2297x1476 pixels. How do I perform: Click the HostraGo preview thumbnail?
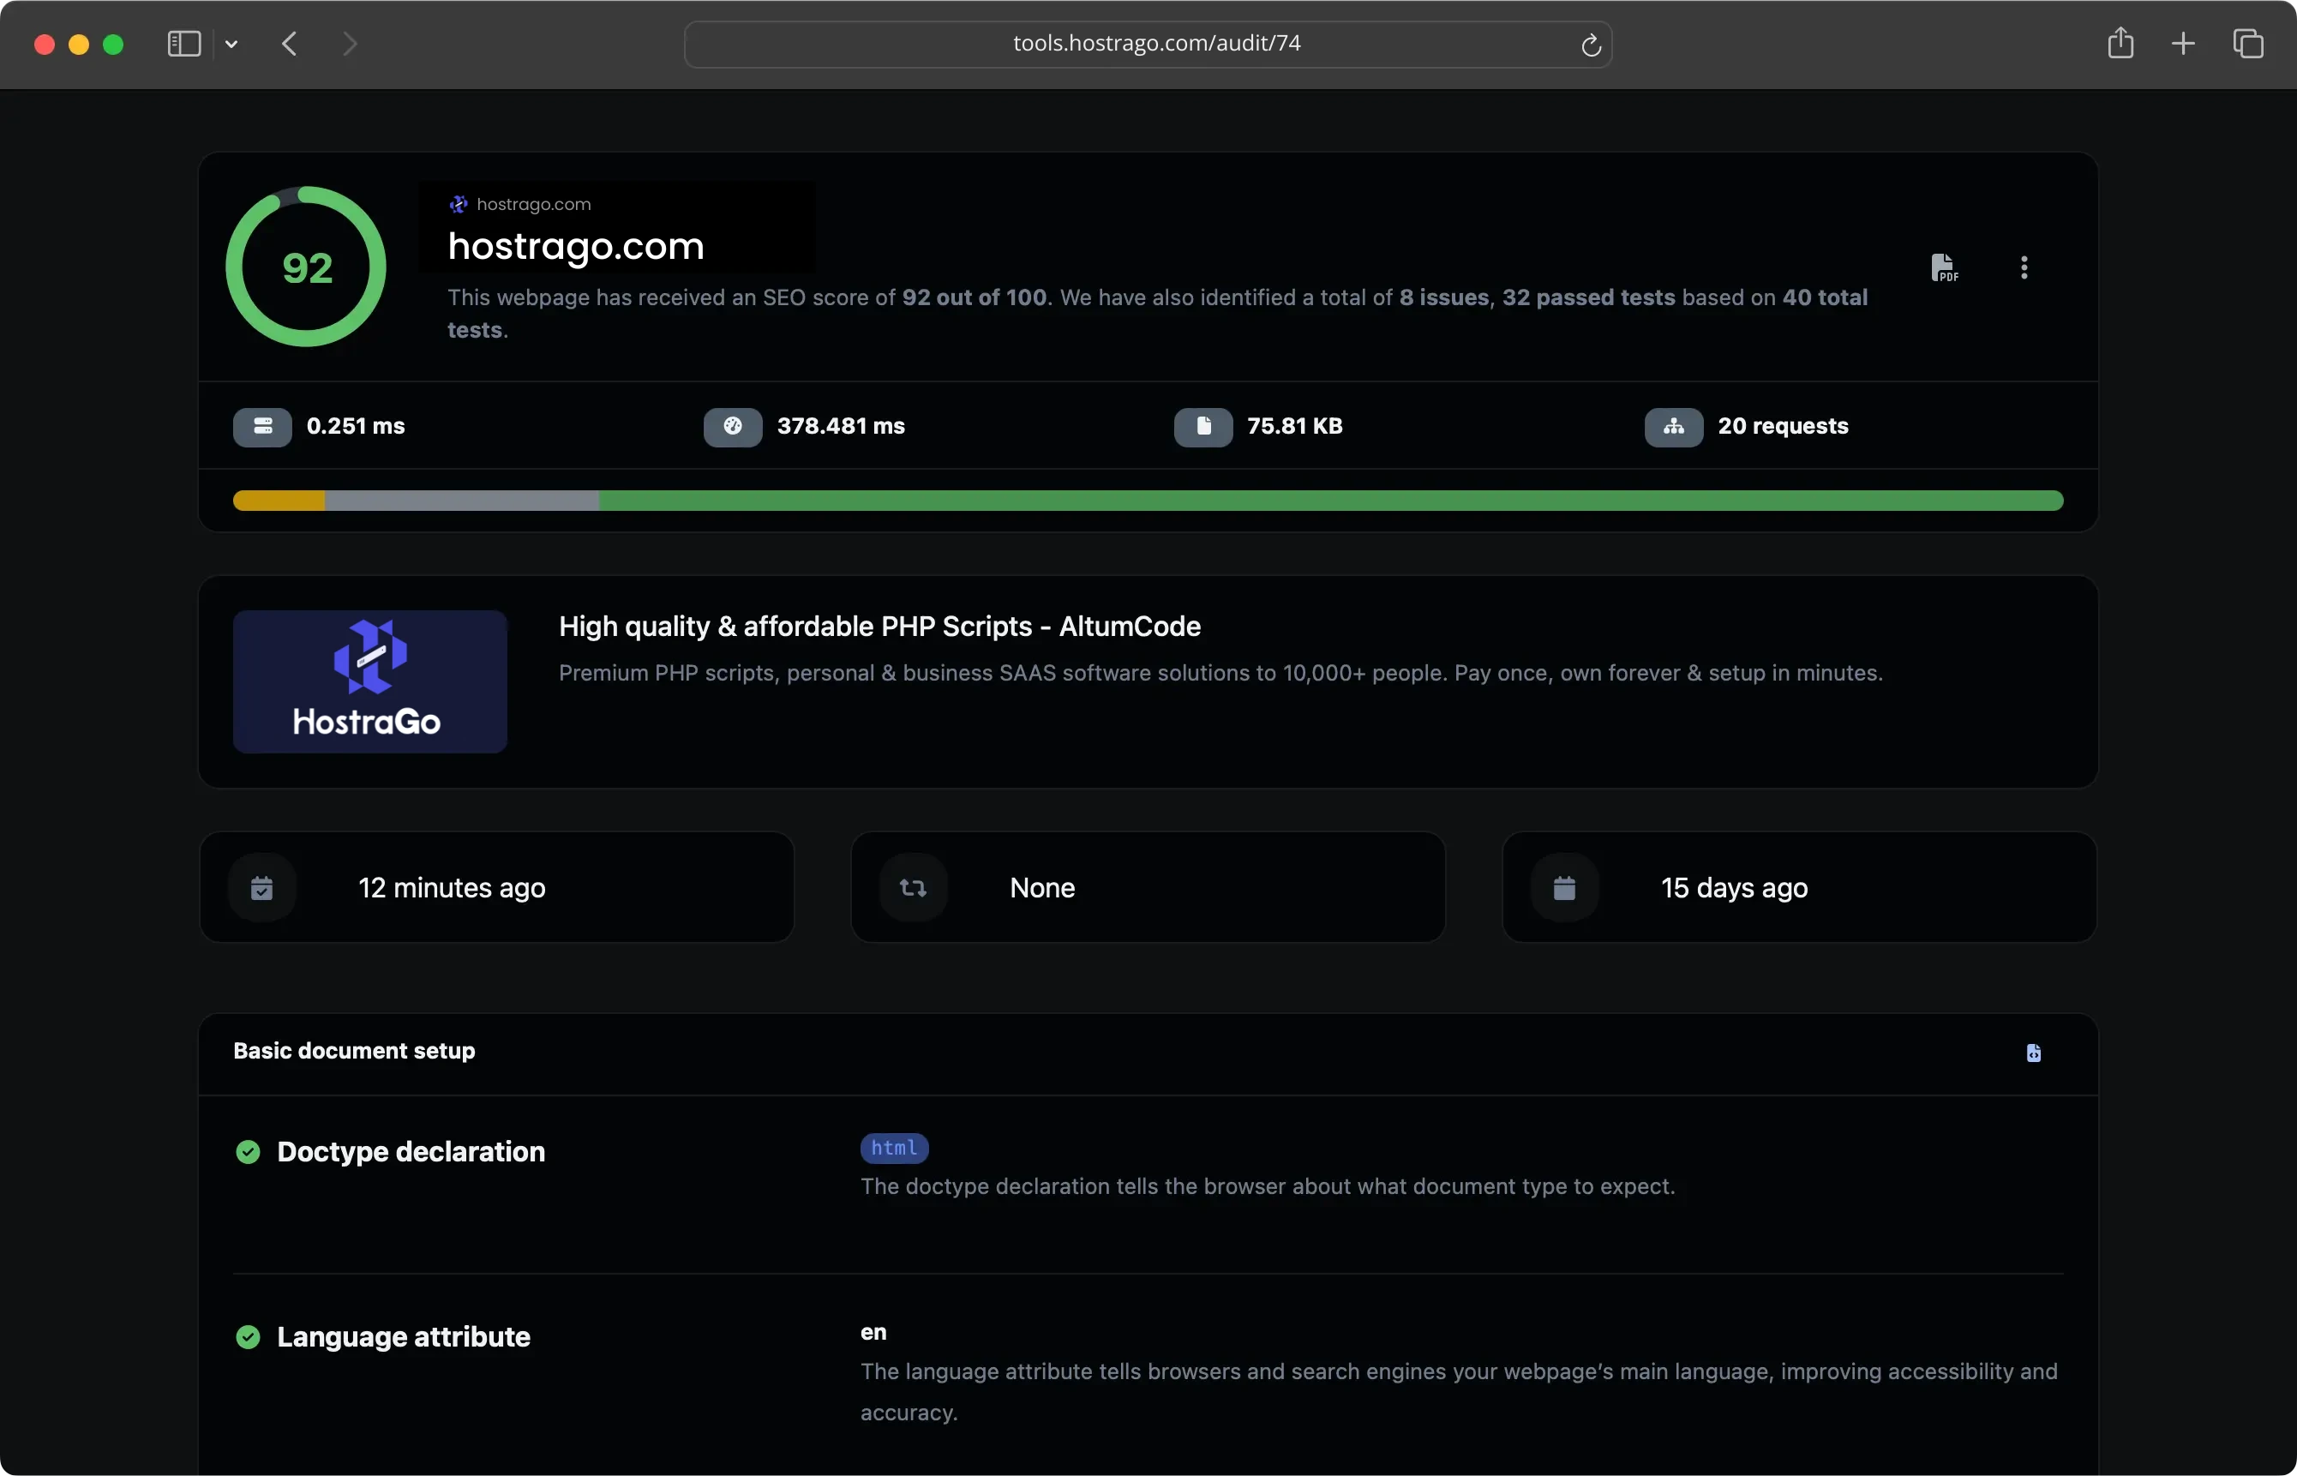click(x=370, y=681)
